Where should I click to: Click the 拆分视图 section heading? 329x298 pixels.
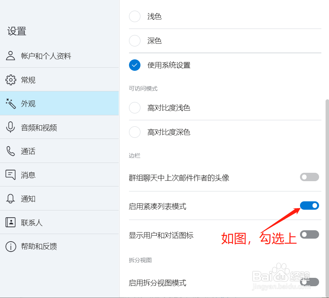point(140,260)
